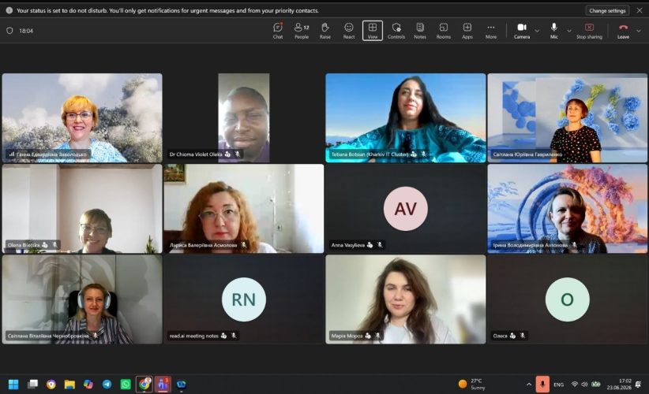The height and width of the screenshot is (394, 649).
Task: Open the Apps menu icon
Action: 467,31
